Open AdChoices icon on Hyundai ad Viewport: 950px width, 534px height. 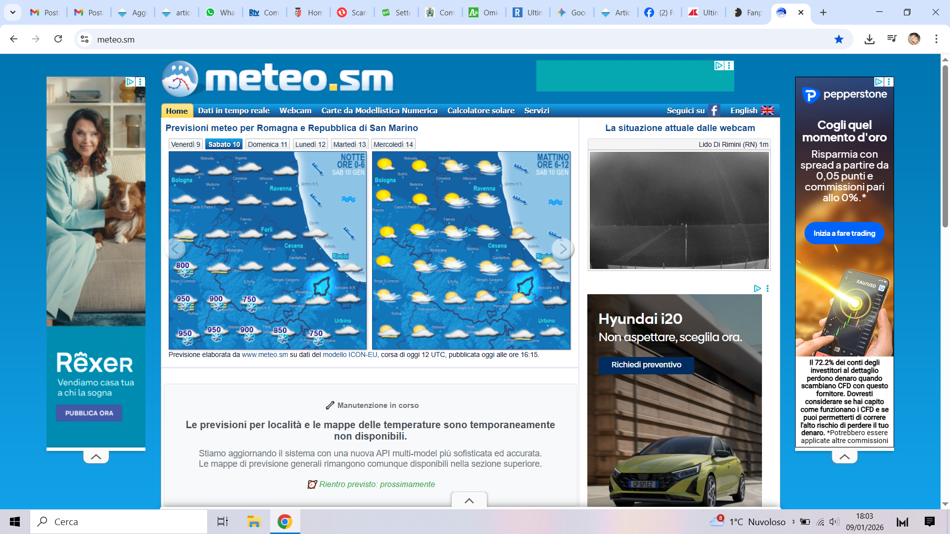coord(757,288)
